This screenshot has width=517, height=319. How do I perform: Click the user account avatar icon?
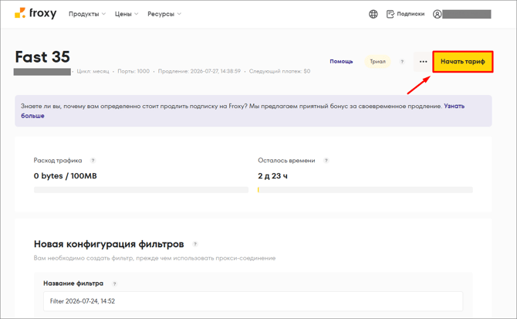tap(438, 14)
